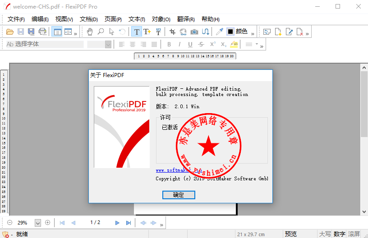The width and height of the screenshot is (368, 238).
Task: Select the Text Plus insert tool
Action: click(147, 32)
